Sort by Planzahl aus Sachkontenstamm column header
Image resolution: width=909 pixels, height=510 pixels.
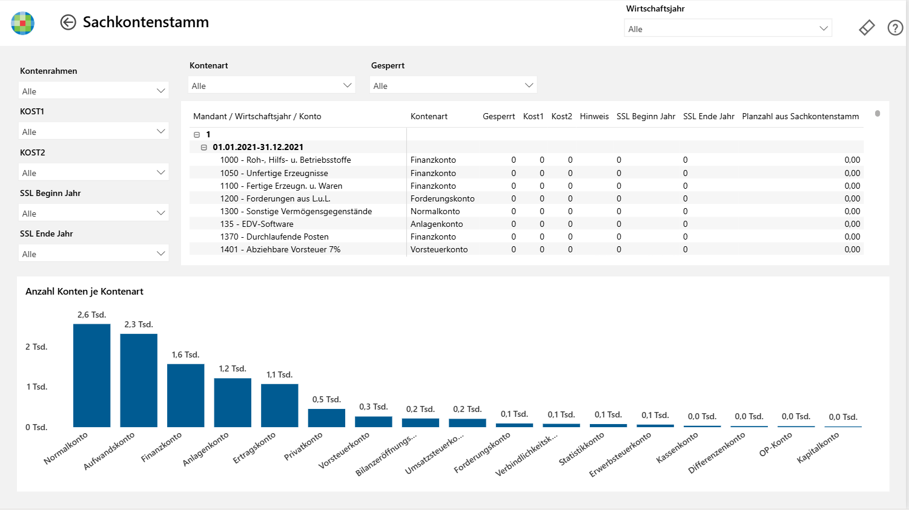coord(800,116)
